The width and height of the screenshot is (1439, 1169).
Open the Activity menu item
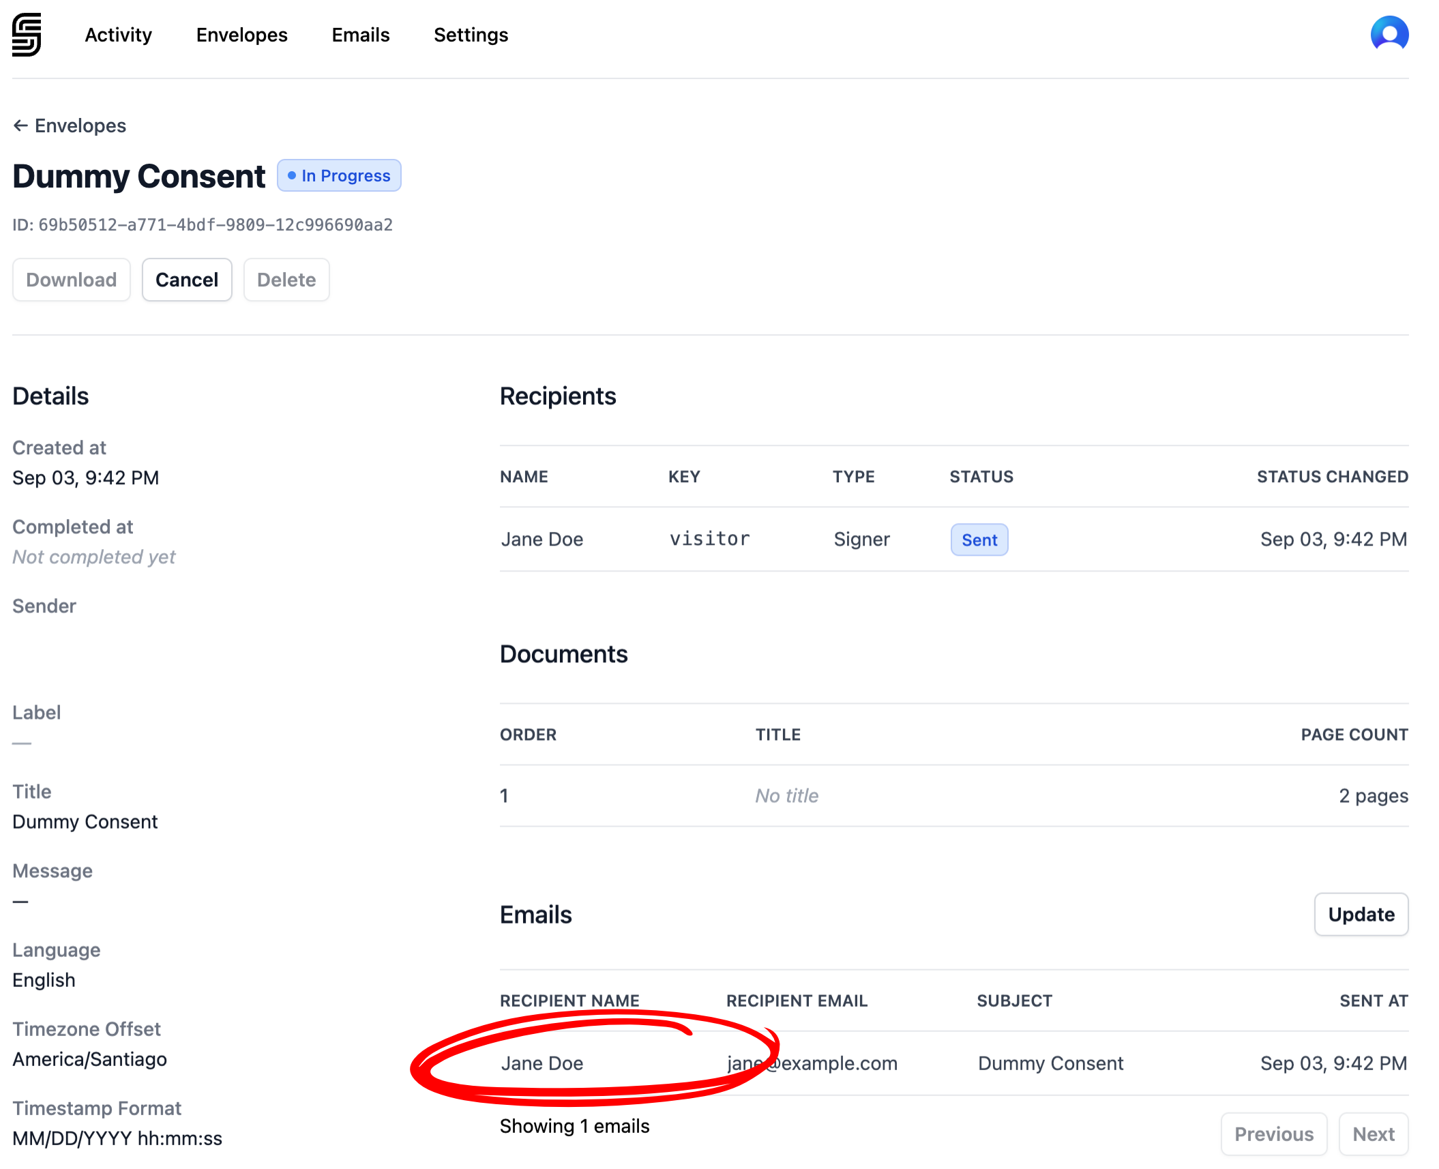coord(118,35)
